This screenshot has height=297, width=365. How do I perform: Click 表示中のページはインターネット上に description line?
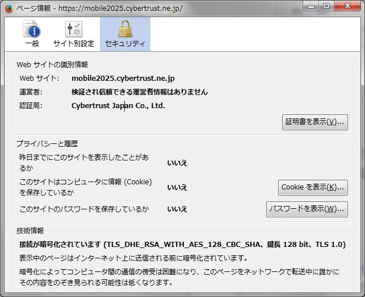point(133,258)
